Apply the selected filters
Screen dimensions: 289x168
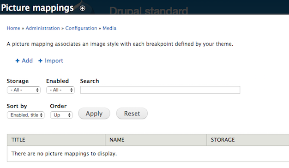click(x=94, y=114)
